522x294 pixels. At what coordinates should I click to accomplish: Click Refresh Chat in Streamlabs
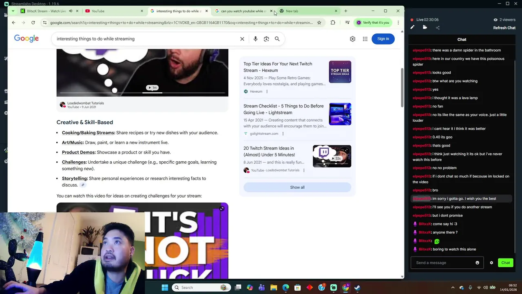click(504, 28)
